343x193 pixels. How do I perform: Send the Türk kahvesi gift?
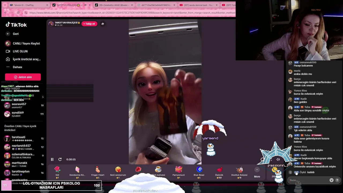pos(158,172)
